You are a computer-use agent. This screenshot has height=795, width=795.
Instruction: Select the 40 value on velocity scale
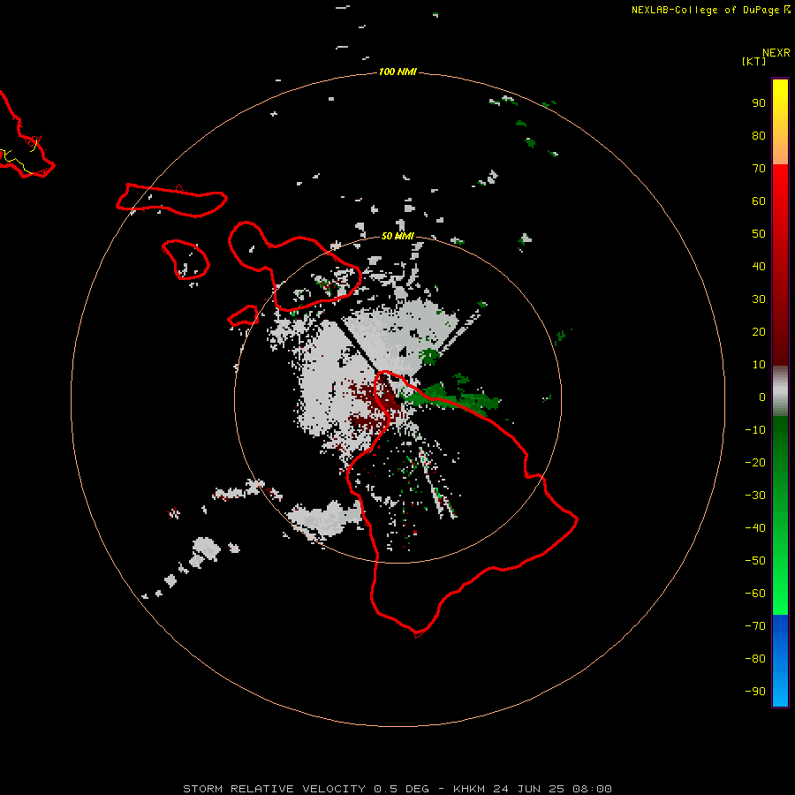pyautogui.click(x=759, y=267)
